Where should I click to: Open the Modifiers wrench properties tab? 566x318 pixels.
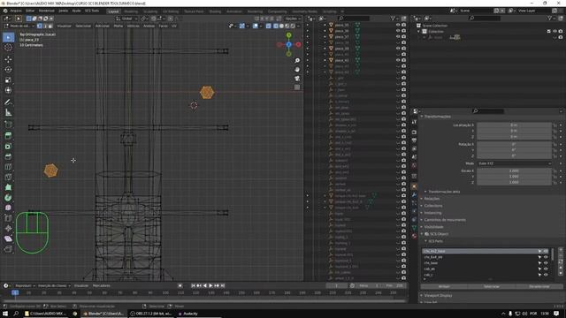[x=415, y=194]
